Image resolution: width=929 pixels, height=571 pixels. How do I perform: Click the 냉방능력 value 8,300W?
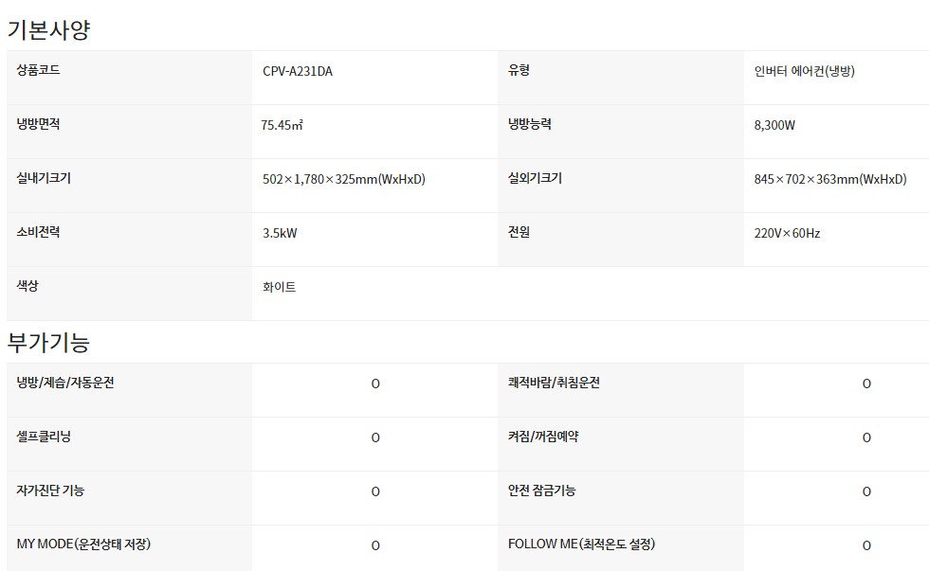(x=774, y=125)
